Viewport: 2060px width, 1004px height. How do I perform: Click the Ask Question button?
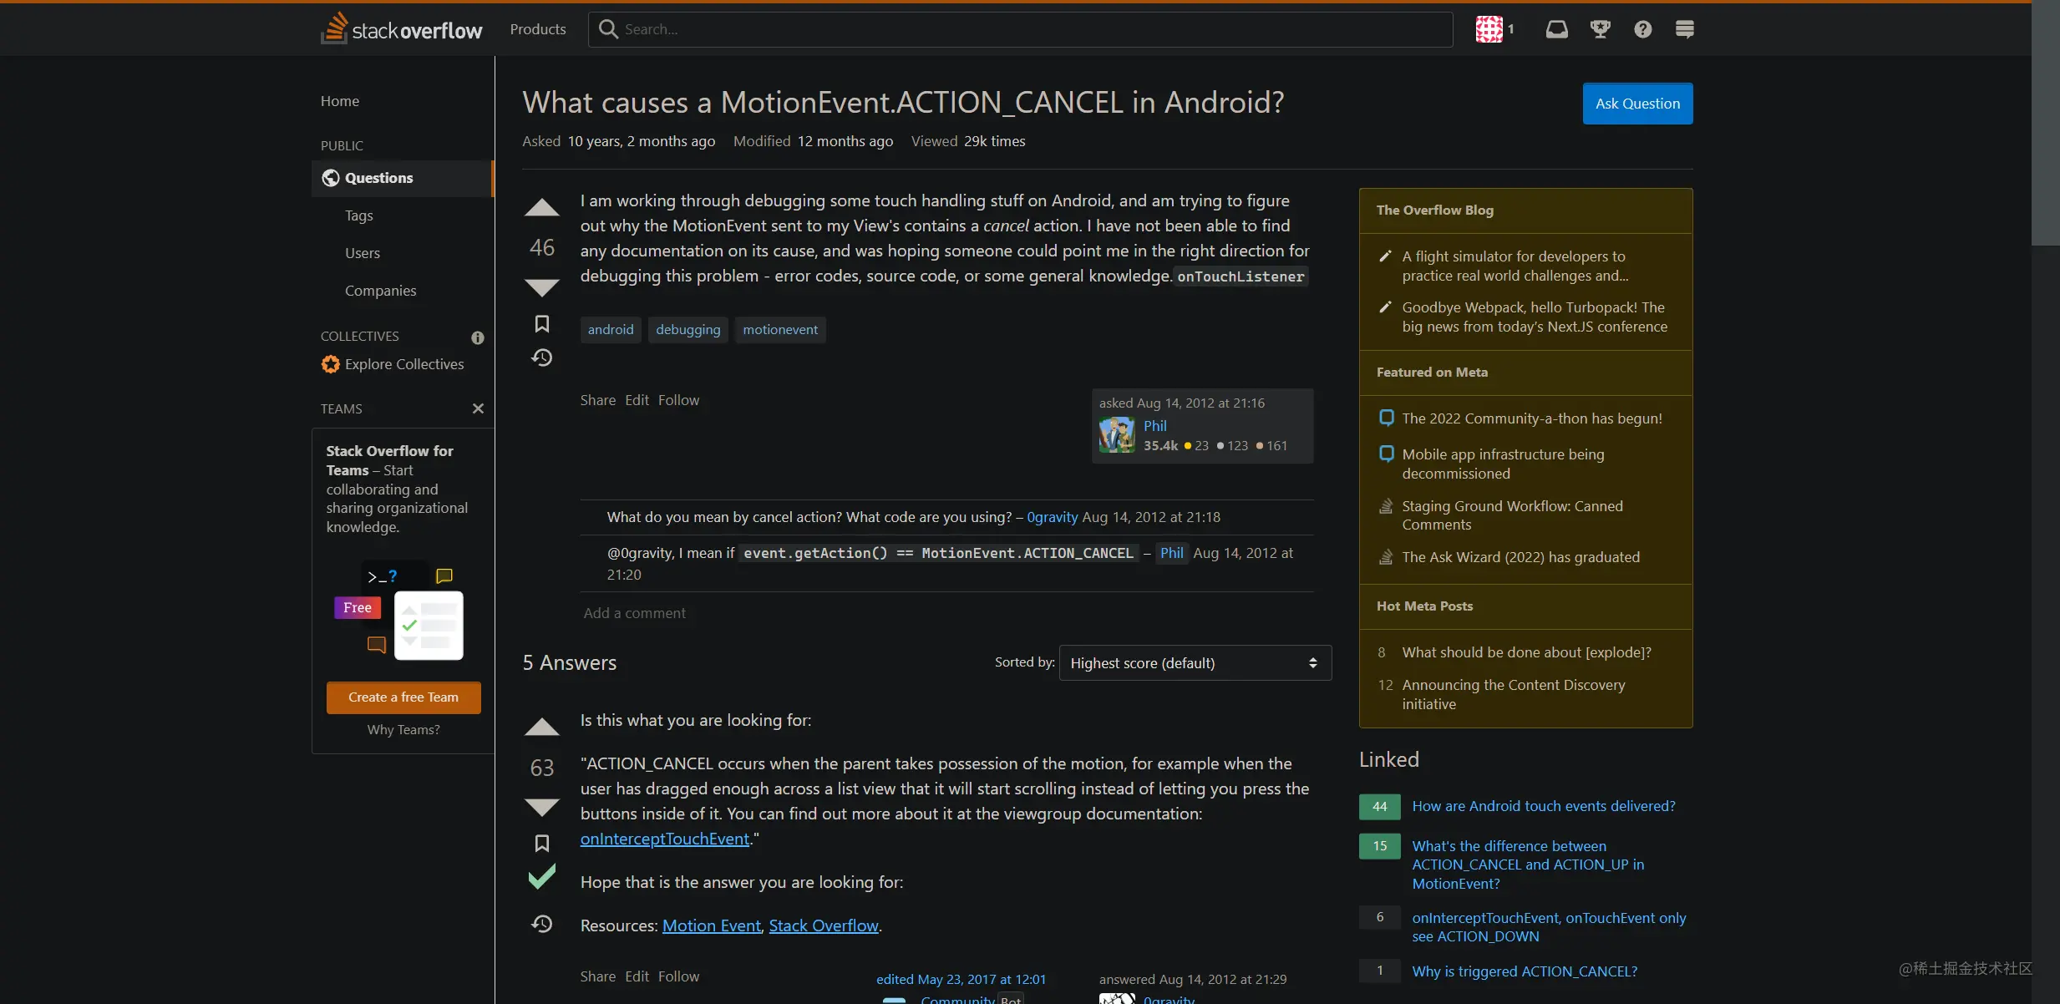1636,104
